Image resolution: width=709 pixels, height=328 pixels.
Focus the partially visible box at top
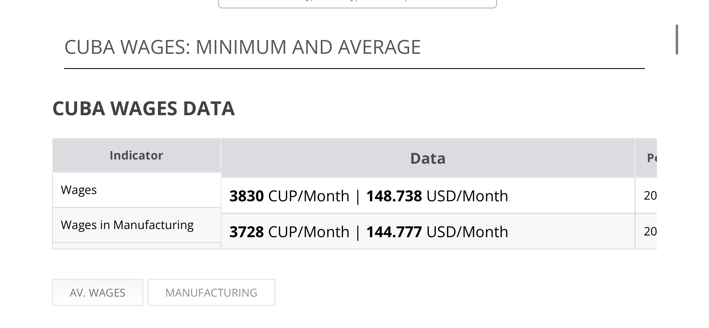(358, 4)
